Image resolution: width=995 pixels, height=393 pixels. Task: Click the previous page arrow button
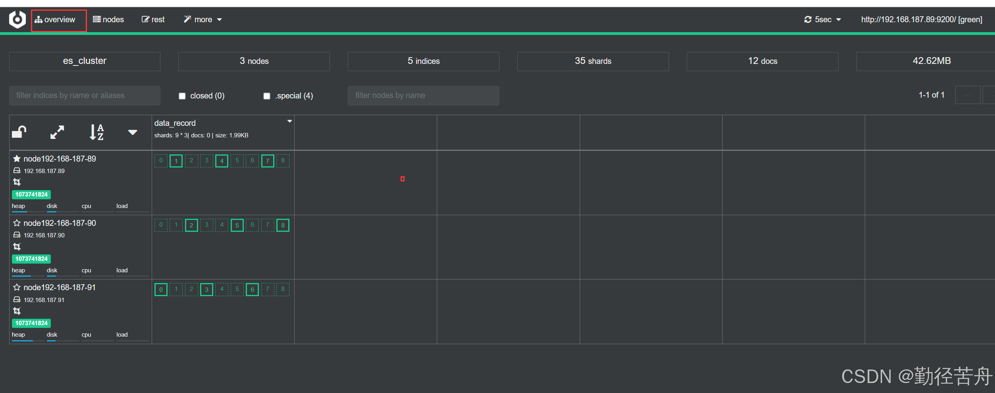tap(968, 95)
